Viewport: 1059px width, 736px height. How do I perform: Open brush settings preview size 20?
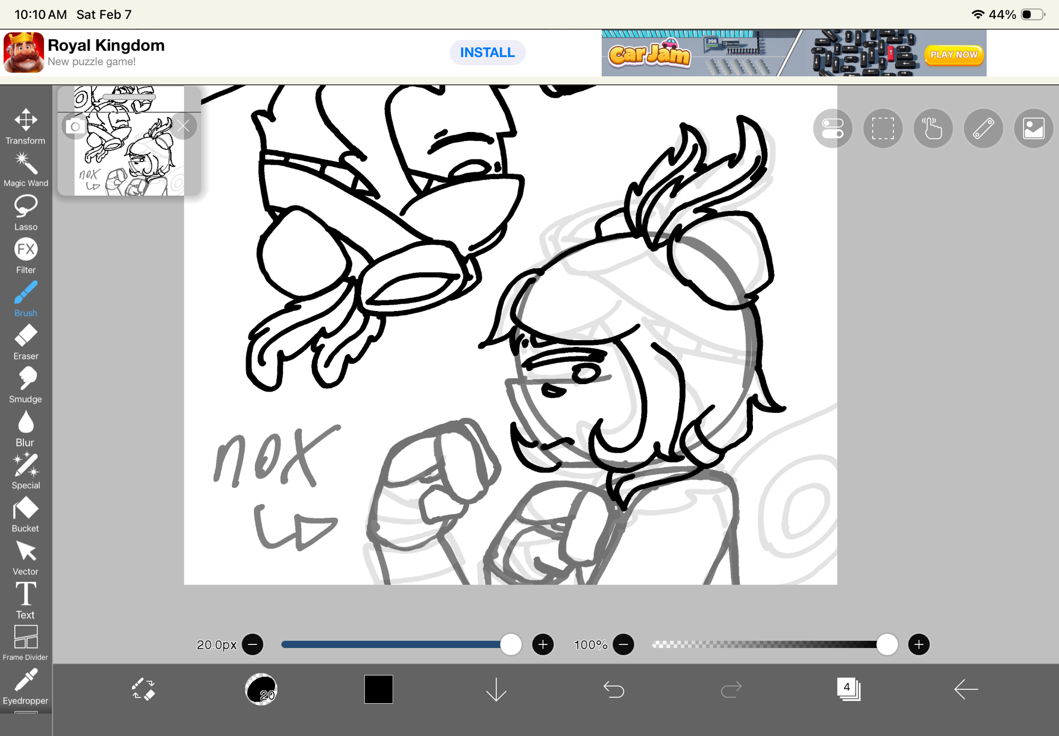(261, 689)
